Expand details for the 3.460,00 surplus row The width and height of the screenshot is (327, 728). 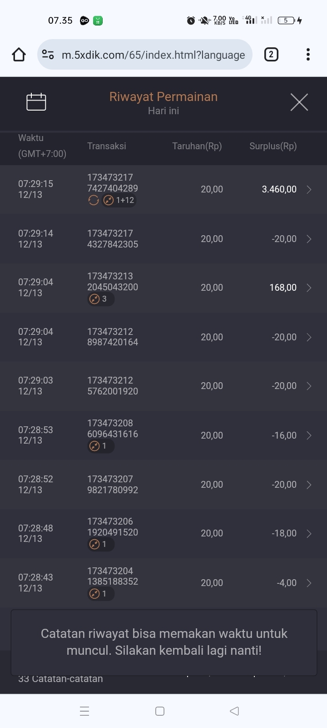pyautogui.click(x=309, y=190)
